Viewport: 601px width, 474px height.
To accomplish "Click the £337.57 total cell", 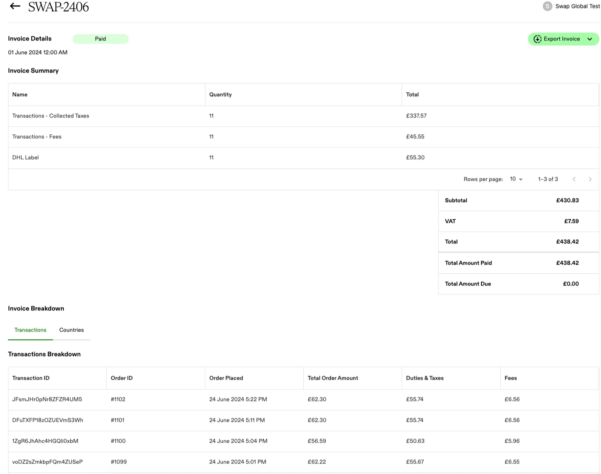I will tap(416, 116).
